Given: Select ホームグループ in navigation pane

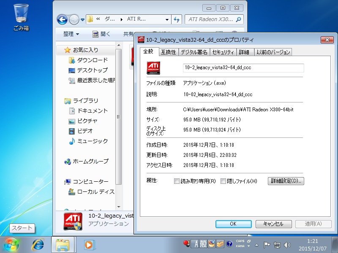Looking at the screenshot, I should pyautogui.click(x=86, y=161).
